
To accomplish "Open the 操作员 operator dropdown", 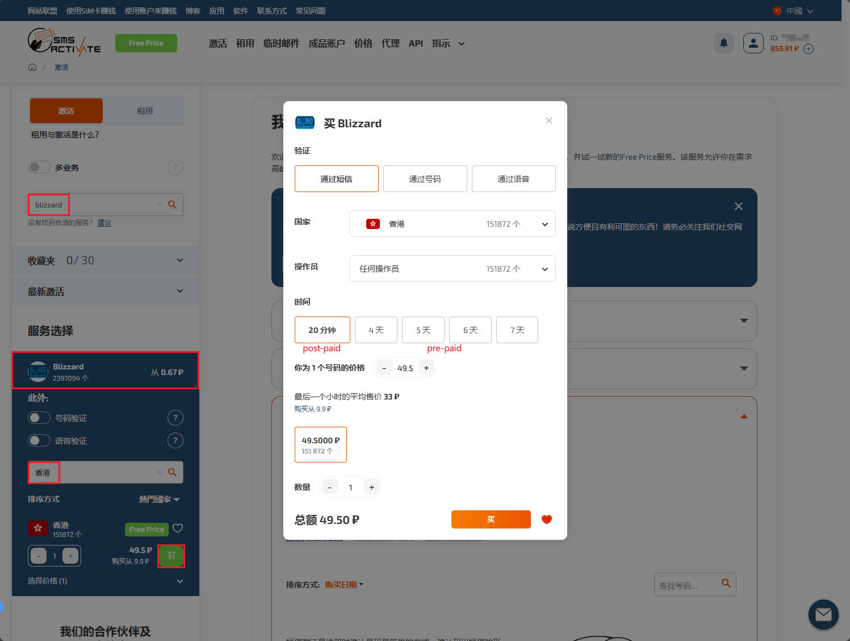I will 452,269.
